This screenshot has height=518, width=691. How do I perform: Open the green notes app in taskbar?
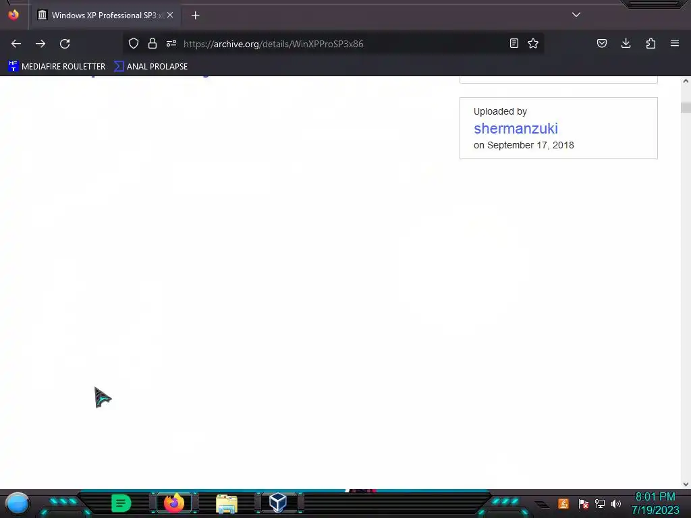pos(121,503)
